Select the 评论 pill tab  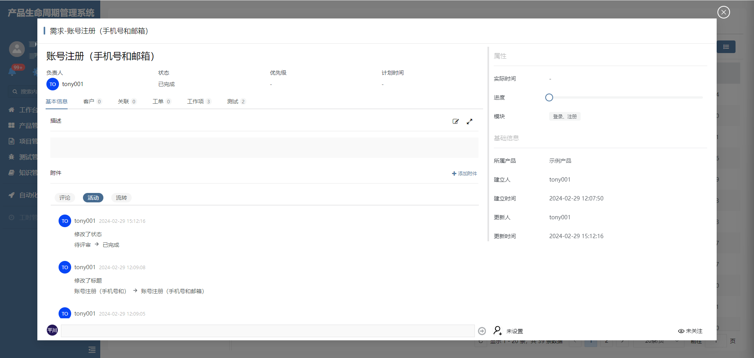click(65, 198)
